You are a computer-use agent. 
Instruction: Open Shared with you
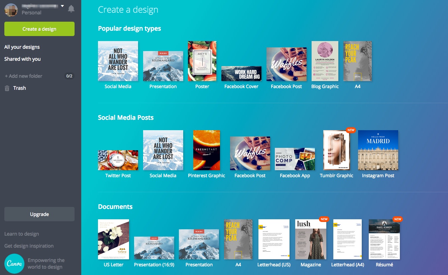pyautogui.click(x=22, y=59)
